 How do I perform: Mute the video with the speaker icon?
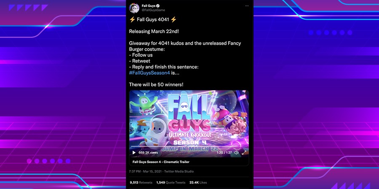[236, 152]
